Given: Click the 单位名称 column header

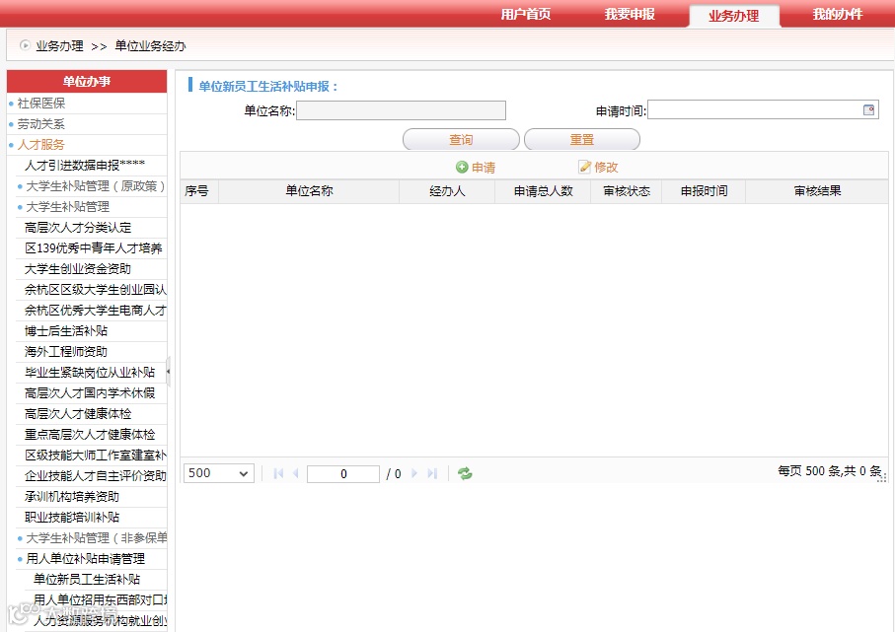Looking at the screenshot, I should [309, 191].
